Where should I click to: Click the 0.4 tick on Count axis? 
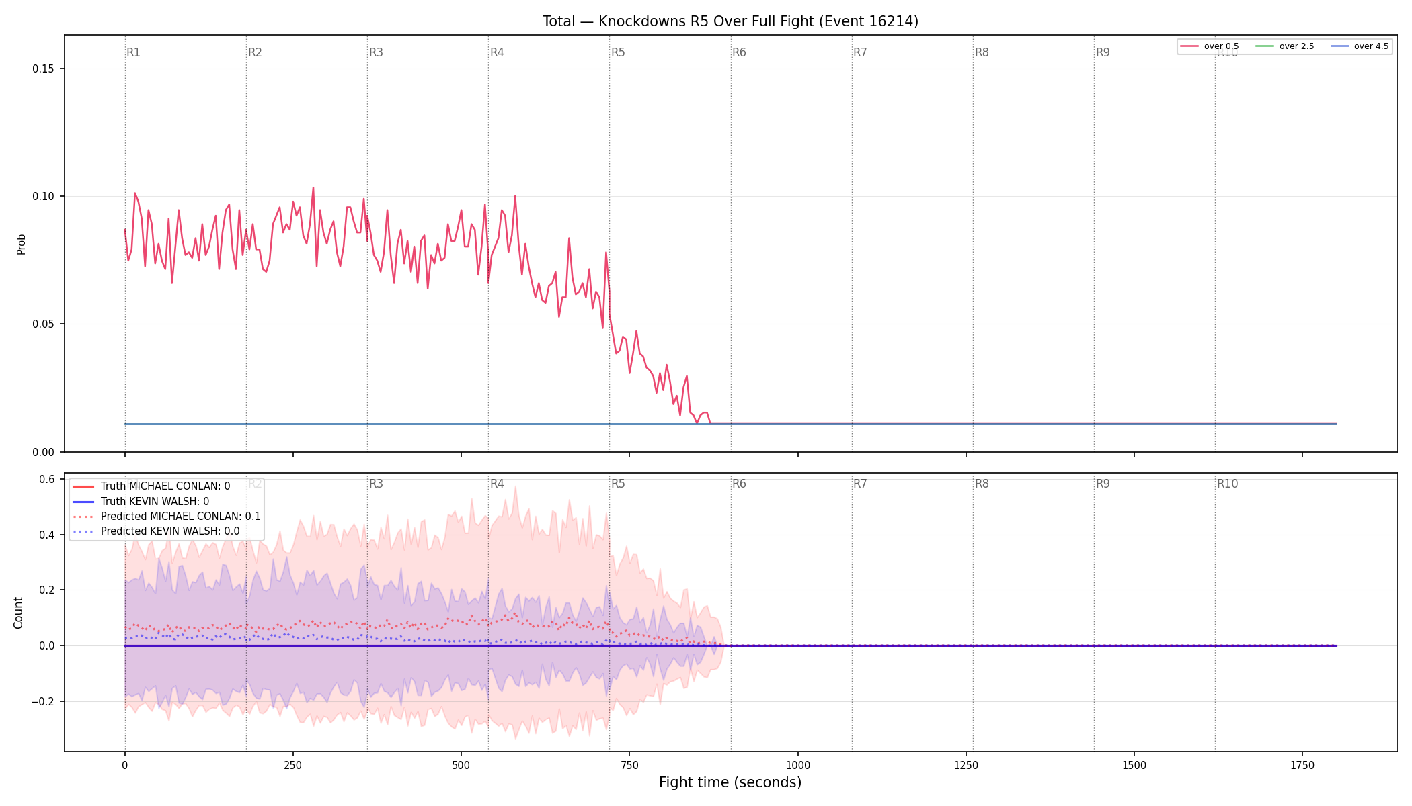coord(47,535)
